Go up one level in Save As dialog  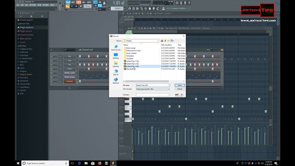(x=165, y=41)
